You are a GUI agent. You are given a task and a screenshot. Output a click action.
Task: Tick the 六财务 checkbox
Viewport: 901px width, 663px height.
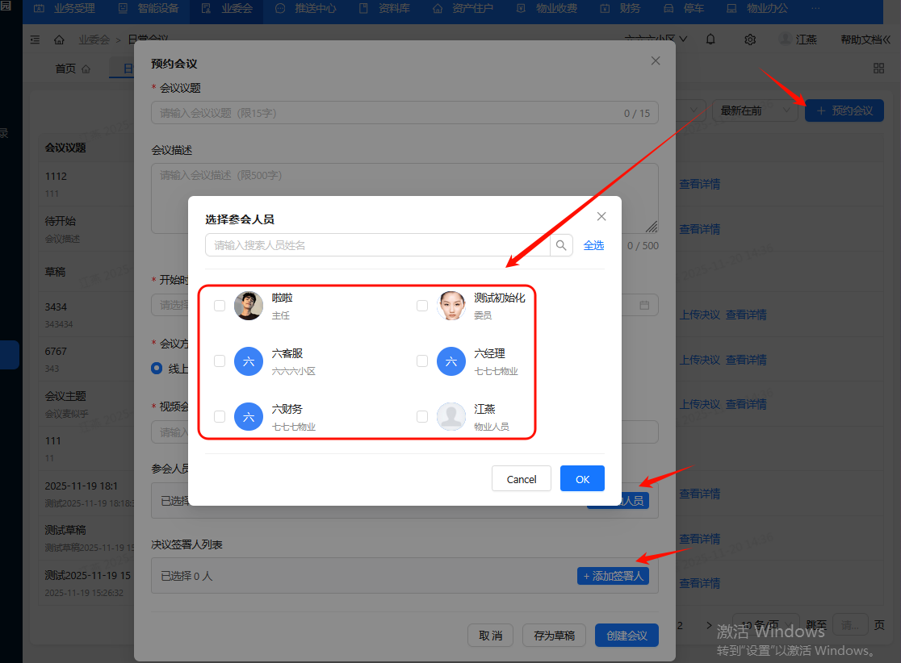click(220, 416)
